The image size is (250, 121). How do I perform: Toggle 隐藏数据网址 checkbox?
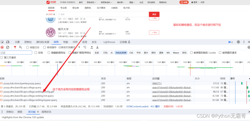click(49, 53)
